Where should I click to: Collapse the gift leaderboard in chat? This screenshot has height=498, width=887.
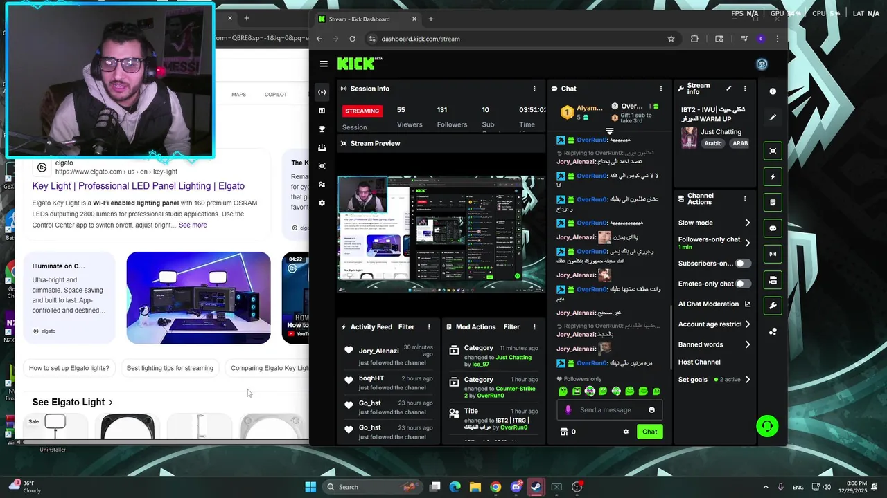coord(610,131)
